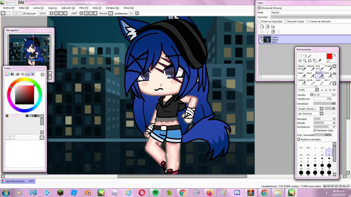Open the Editar menu
Screen dimensions: 351x197
tap(24, 8)
